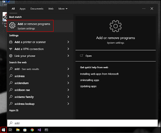The height and width of the screenshot is (133, 161).
Task: Click Open in the preview pane
Action: click(89, 56)
